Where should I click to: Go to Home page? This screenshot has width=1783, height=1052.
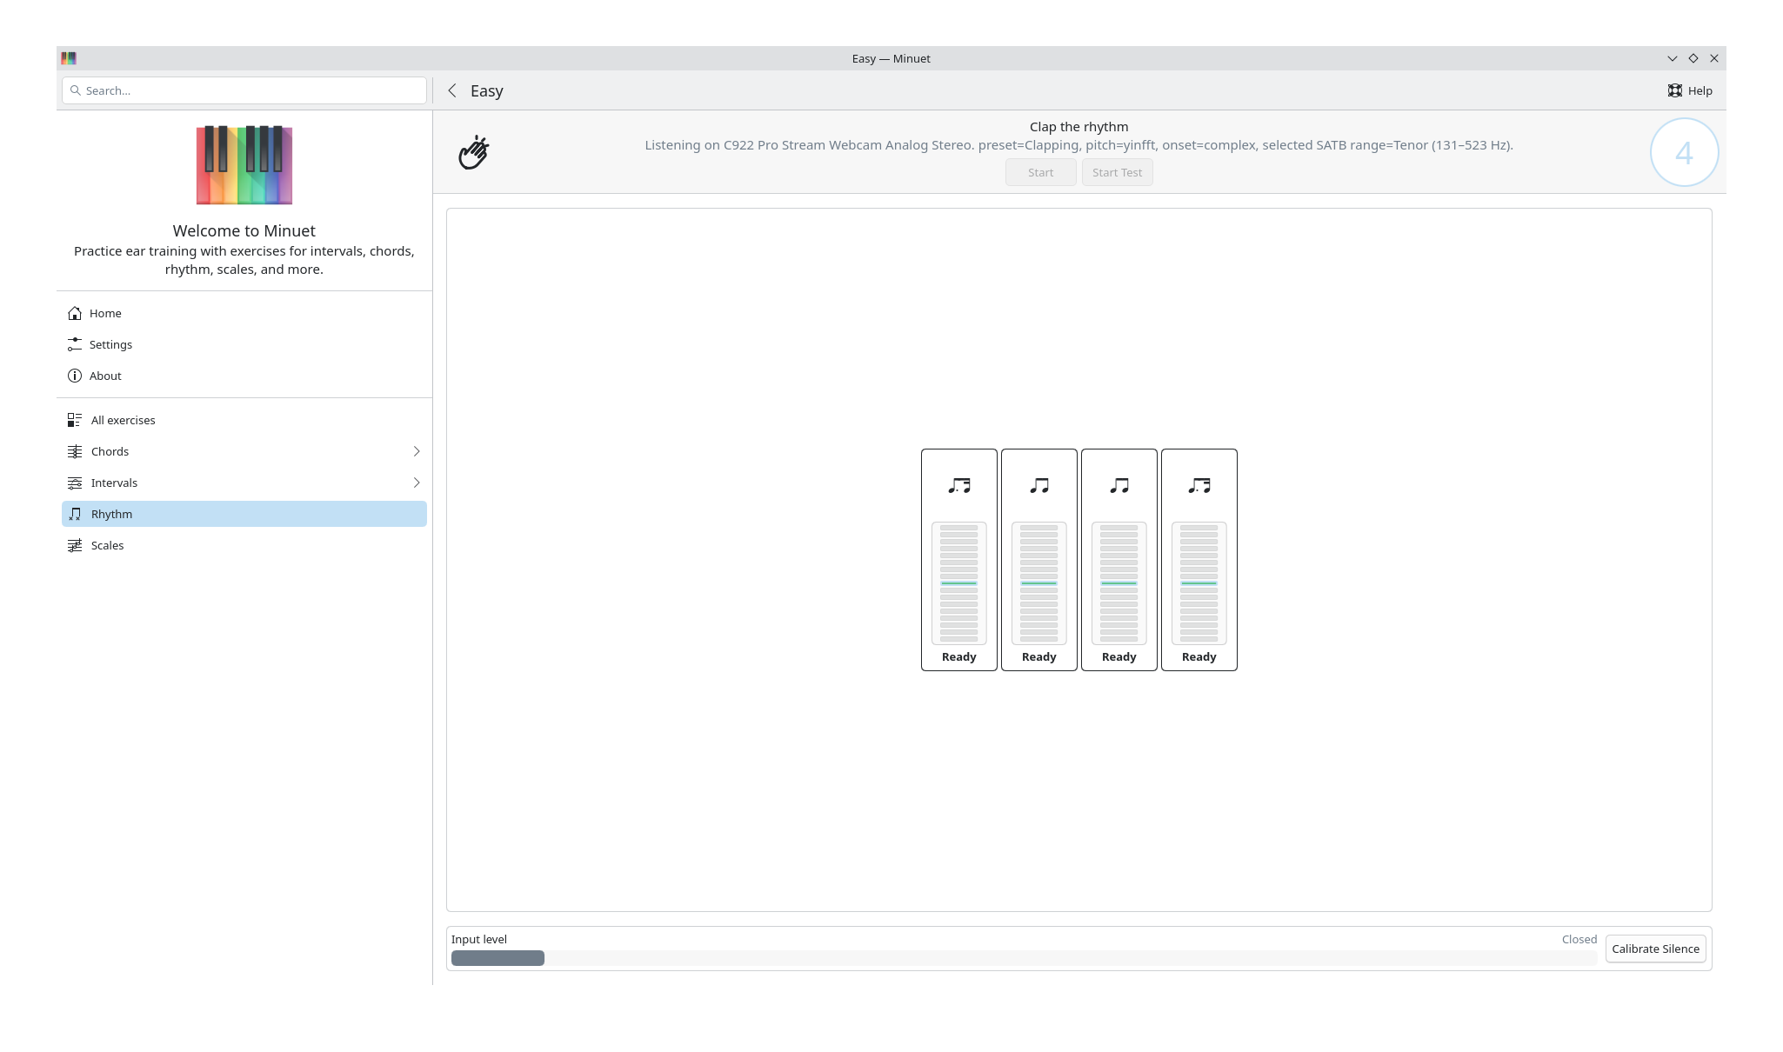click(244, 313)
